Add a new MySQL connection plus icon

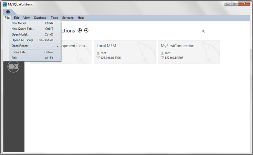(80, 30)
